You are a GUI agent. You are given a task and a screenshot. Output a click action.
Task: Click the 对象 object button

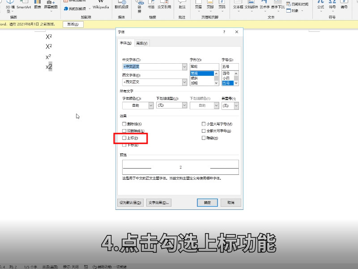pos(293,10)
